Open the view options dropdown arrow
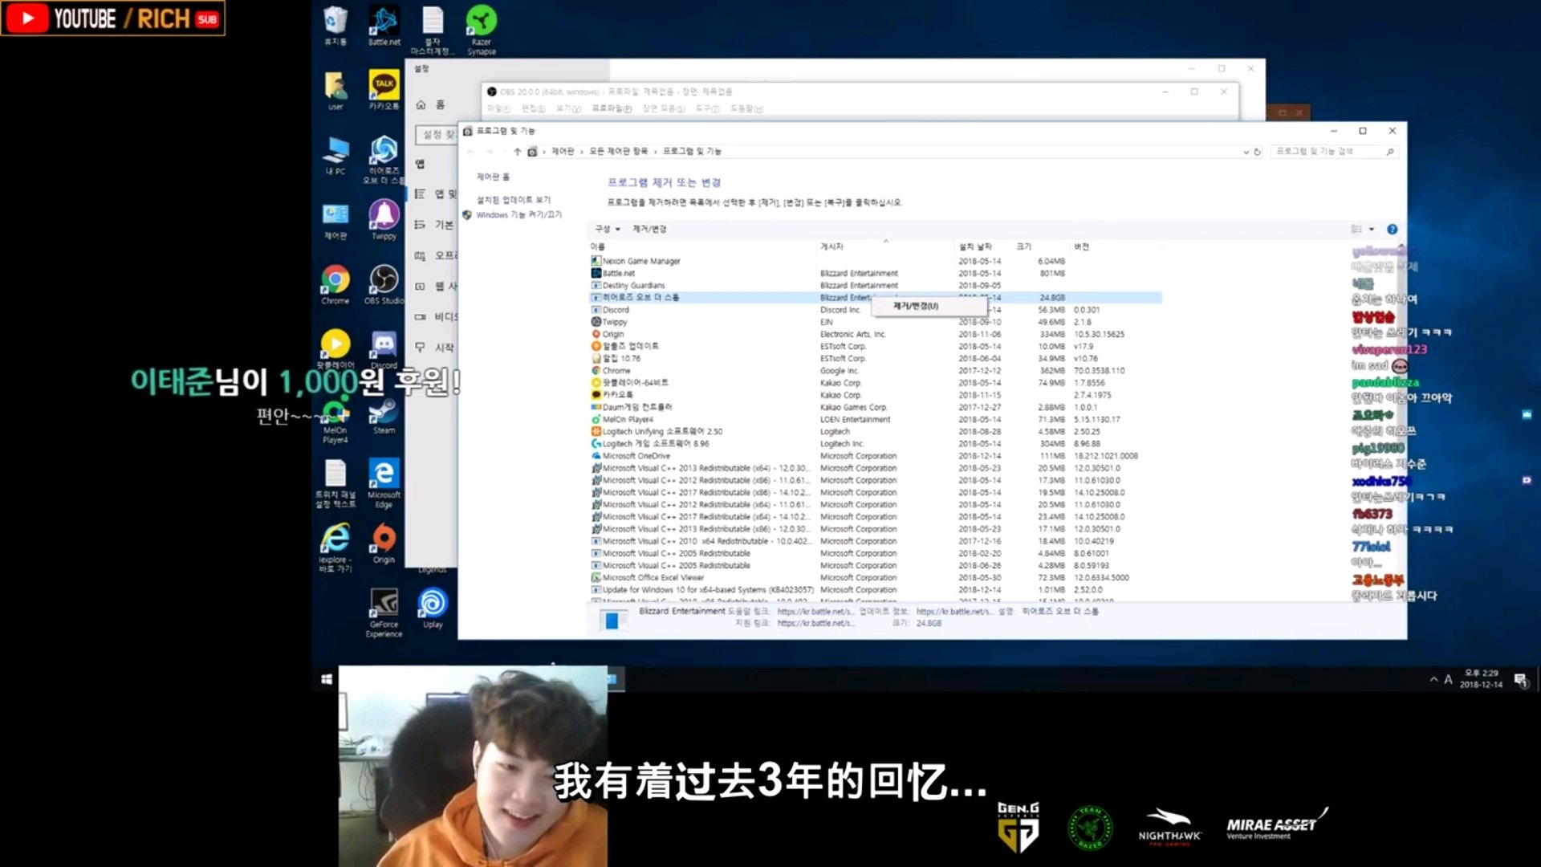Screen dimensions: 1541x867 [1372, 229]
